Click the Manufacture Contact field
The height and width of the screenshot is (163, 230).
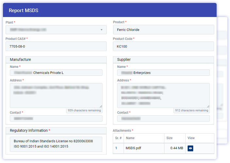56,118
